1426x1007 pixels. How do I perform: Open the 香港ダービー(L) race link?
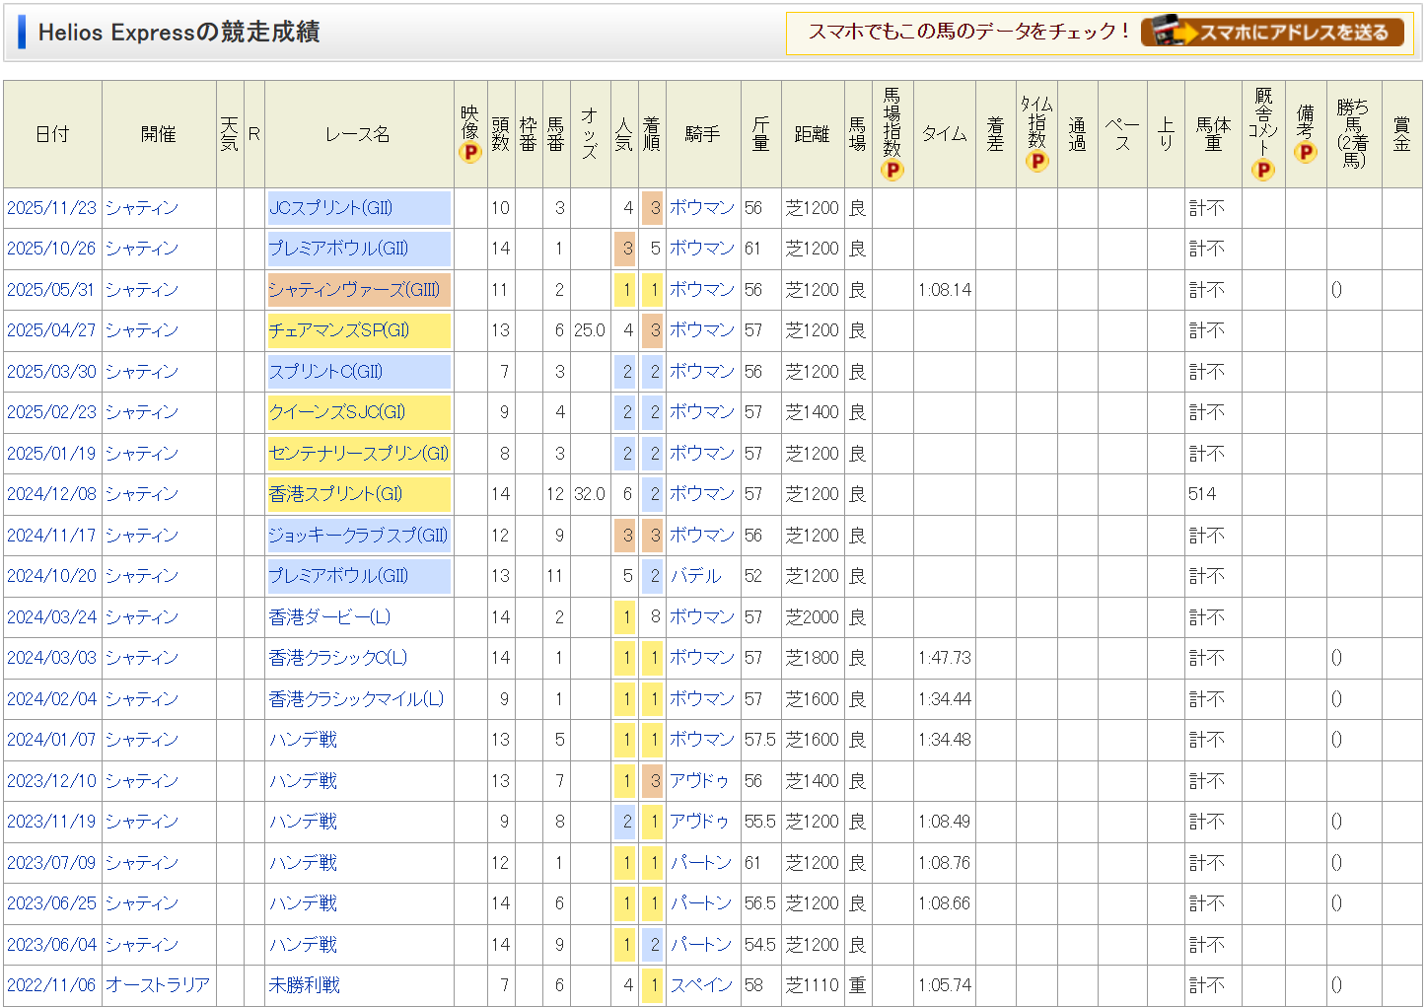pos(329,617)
